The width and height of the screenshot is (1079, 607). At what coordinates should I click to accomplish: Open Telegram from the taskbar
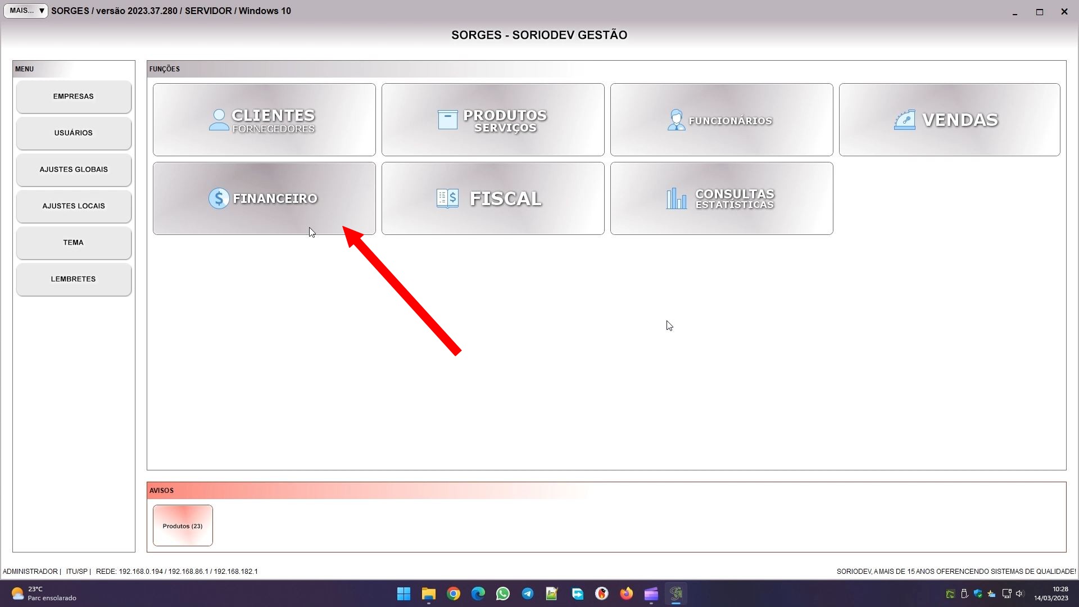(528, 594)
